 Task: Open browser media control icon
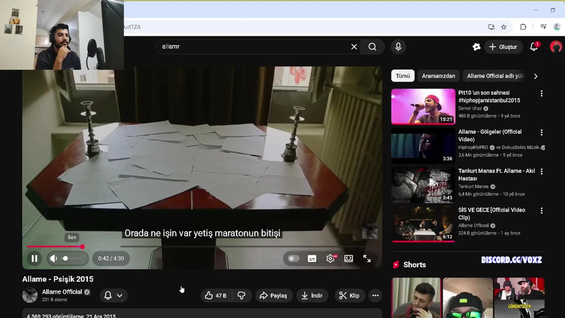tap(543, 27)
